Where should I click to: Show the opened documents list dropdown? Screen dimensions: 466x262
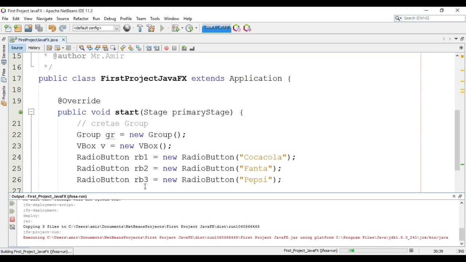(x=456, y=39)
